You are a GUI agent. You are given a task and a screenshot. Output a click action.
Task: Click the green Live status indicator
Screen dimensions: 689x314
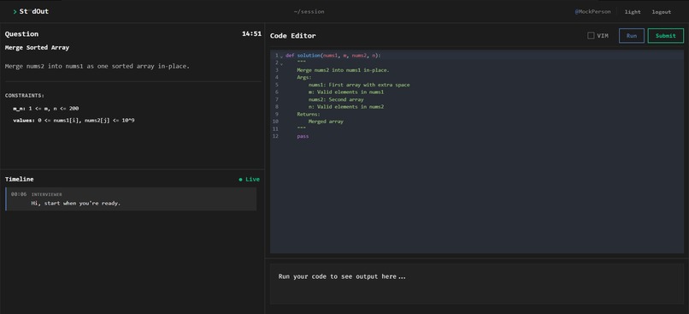[x=249, y=180]
